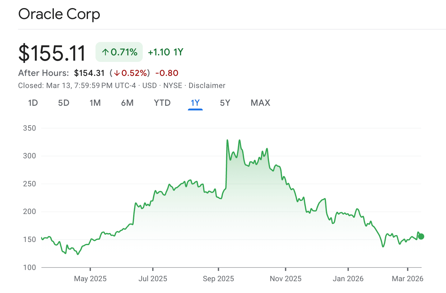Select the 1D time range tab

coord(33,103)
